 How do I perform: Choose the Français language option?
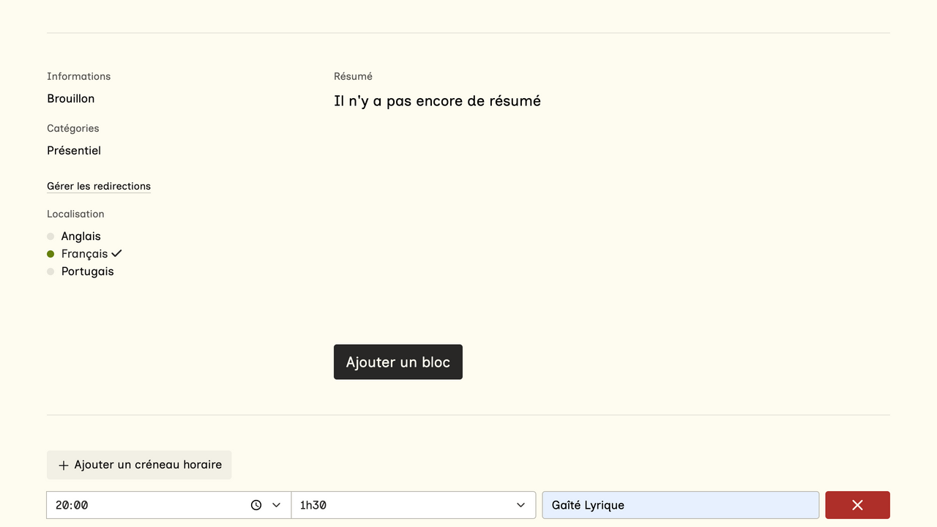[x=84, y=254]
